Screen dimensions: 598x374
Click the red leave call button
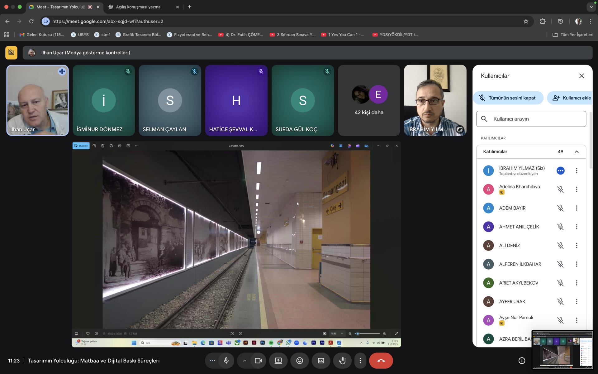coord(381,361)
